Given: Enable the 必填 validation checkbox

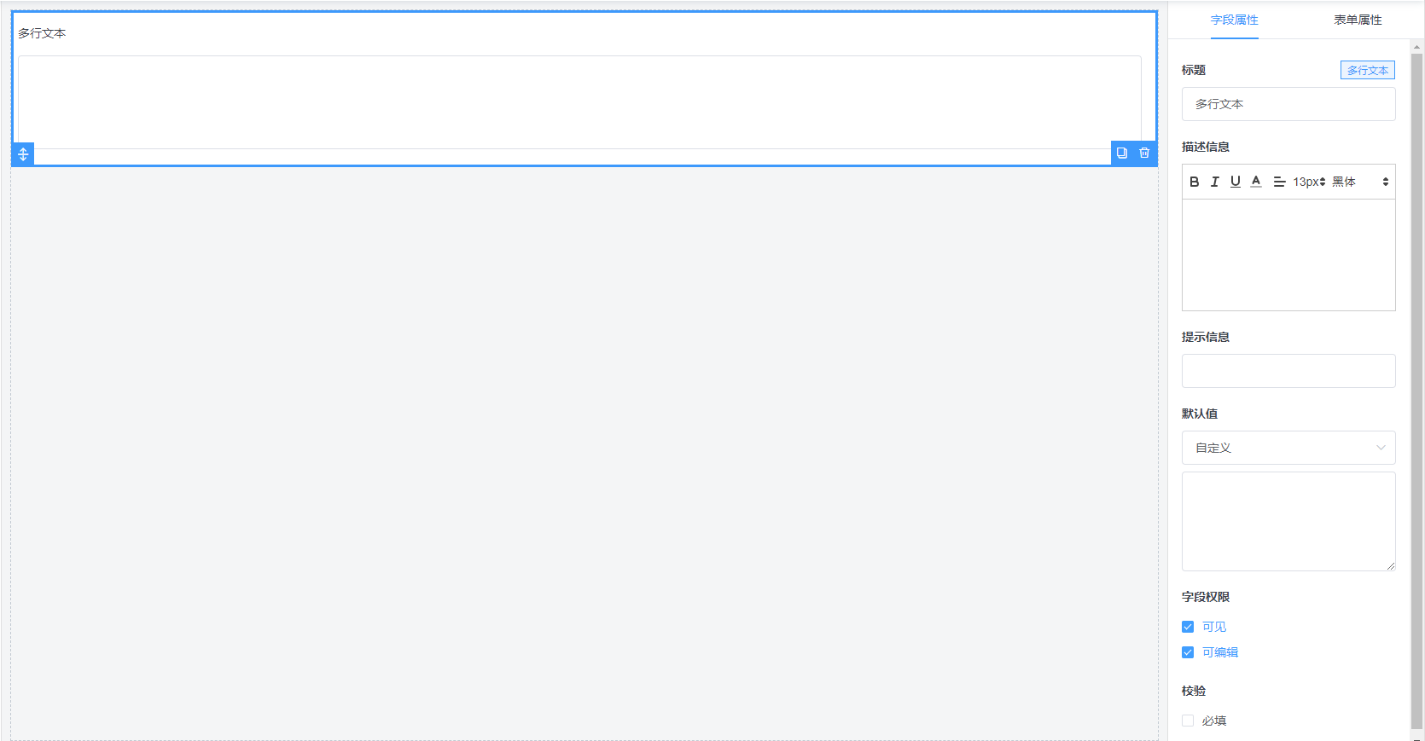Looking at the screenshot, I should [x=1188, y=721].
